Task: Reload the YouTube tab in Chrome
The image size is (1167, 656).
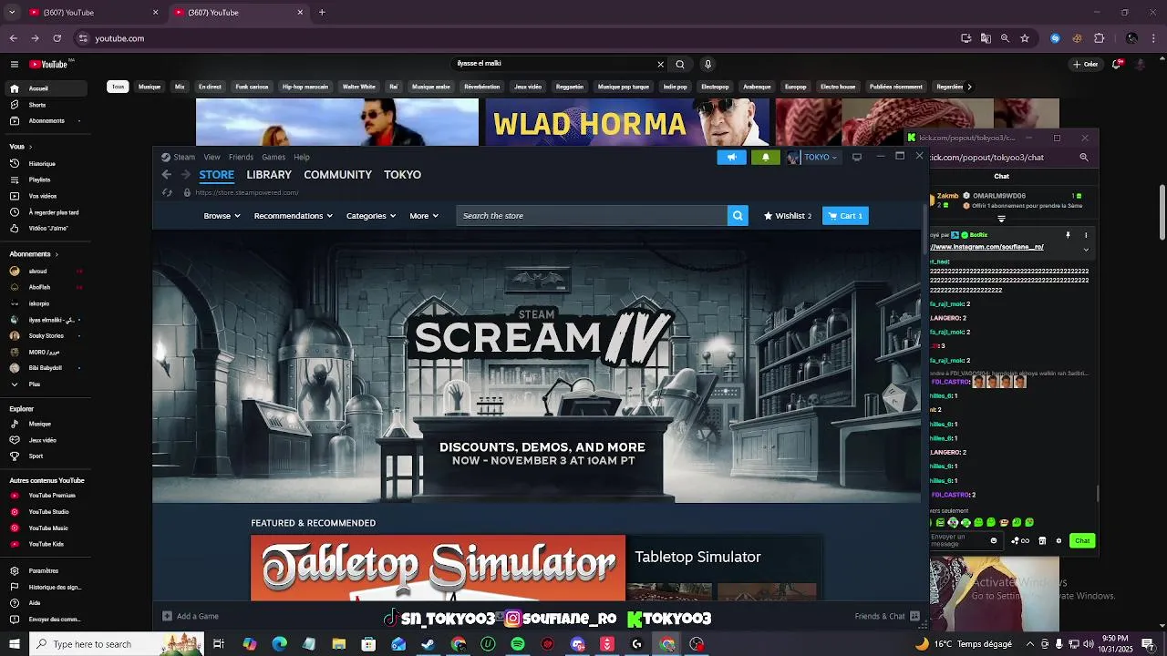Action: pyautogui.click(x=57, y=38)
